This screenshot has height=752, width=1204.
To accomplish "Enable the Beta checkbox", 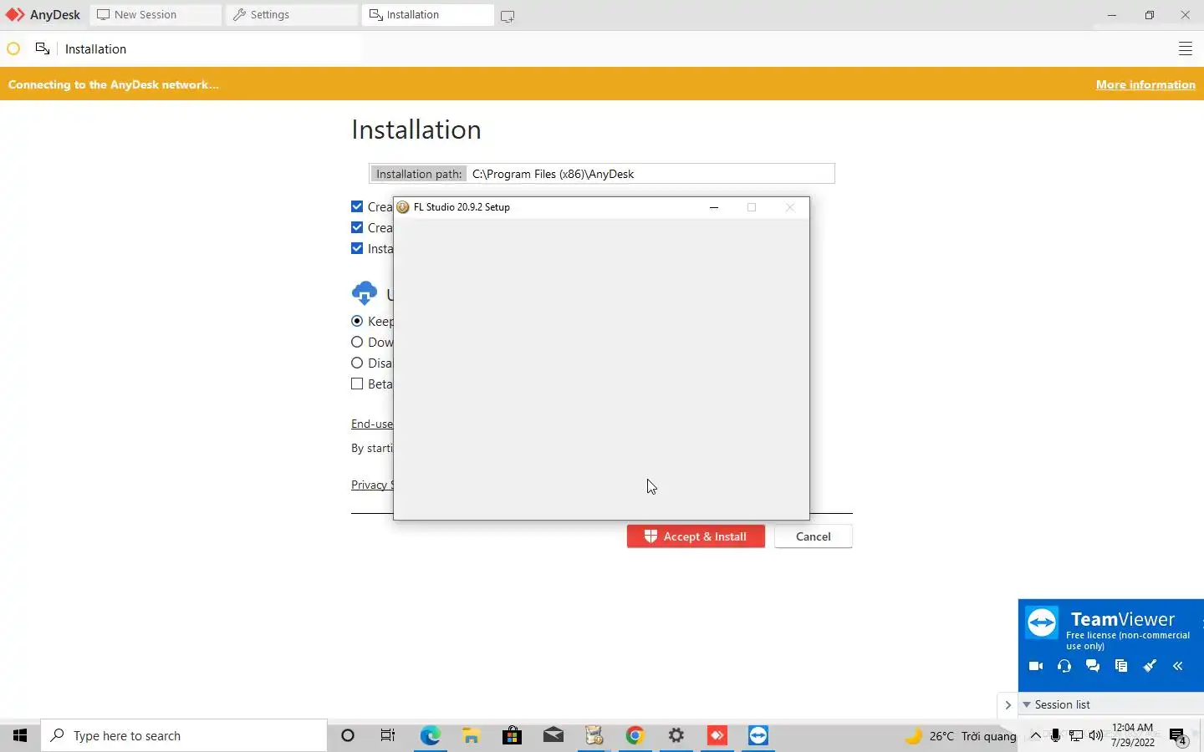I will tap(357, 384).
